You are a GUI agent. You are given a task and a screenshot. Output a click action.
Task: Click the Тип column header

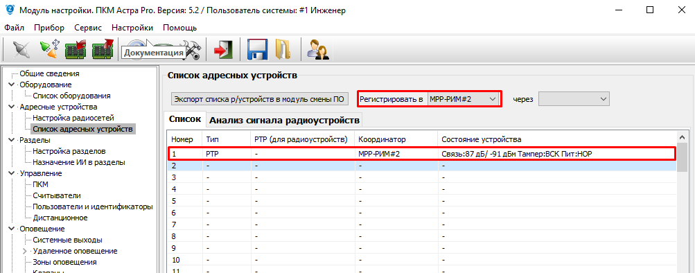click(227, 139)
